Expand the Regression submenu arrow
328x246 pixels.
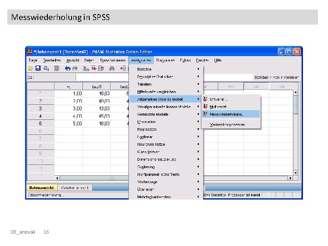(198, 129)
